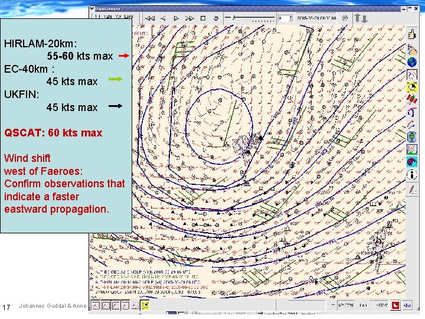Open the window menu arrow in the title bar
The width and height of the screenshot is (425, 319).
tap(92, 9)
